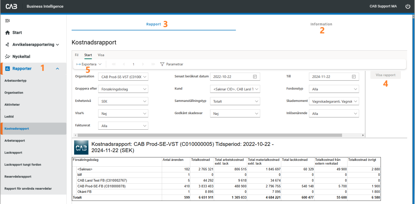Viewport: 415px width, 204px height.
Task: Click the Visa rapport button
Action: 386,75
